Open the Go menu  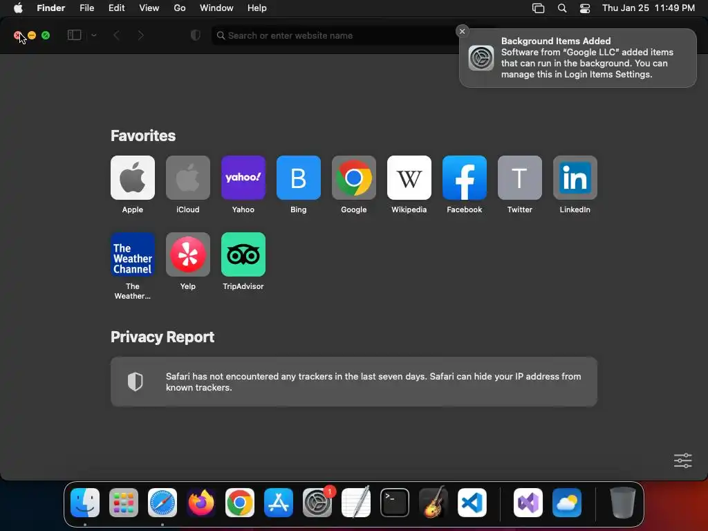click(180, 8)
